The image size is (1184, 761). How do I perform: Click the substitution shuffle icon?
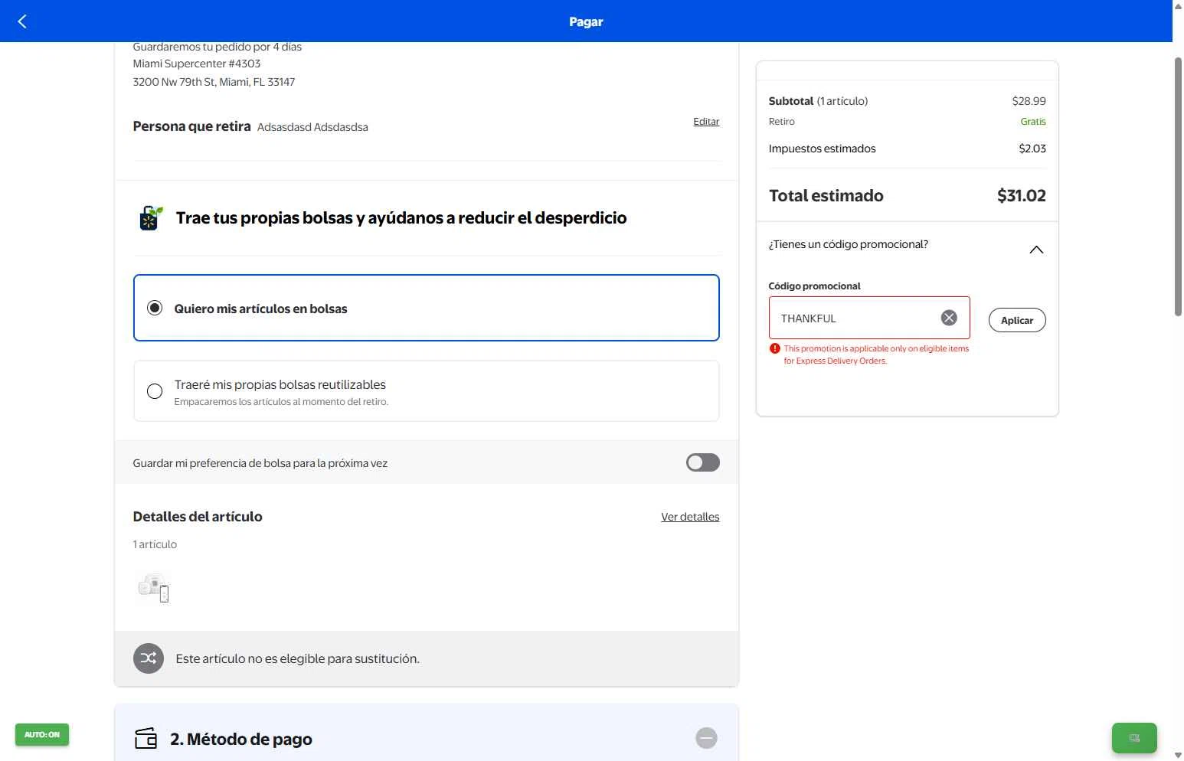(x=149, y=658)
